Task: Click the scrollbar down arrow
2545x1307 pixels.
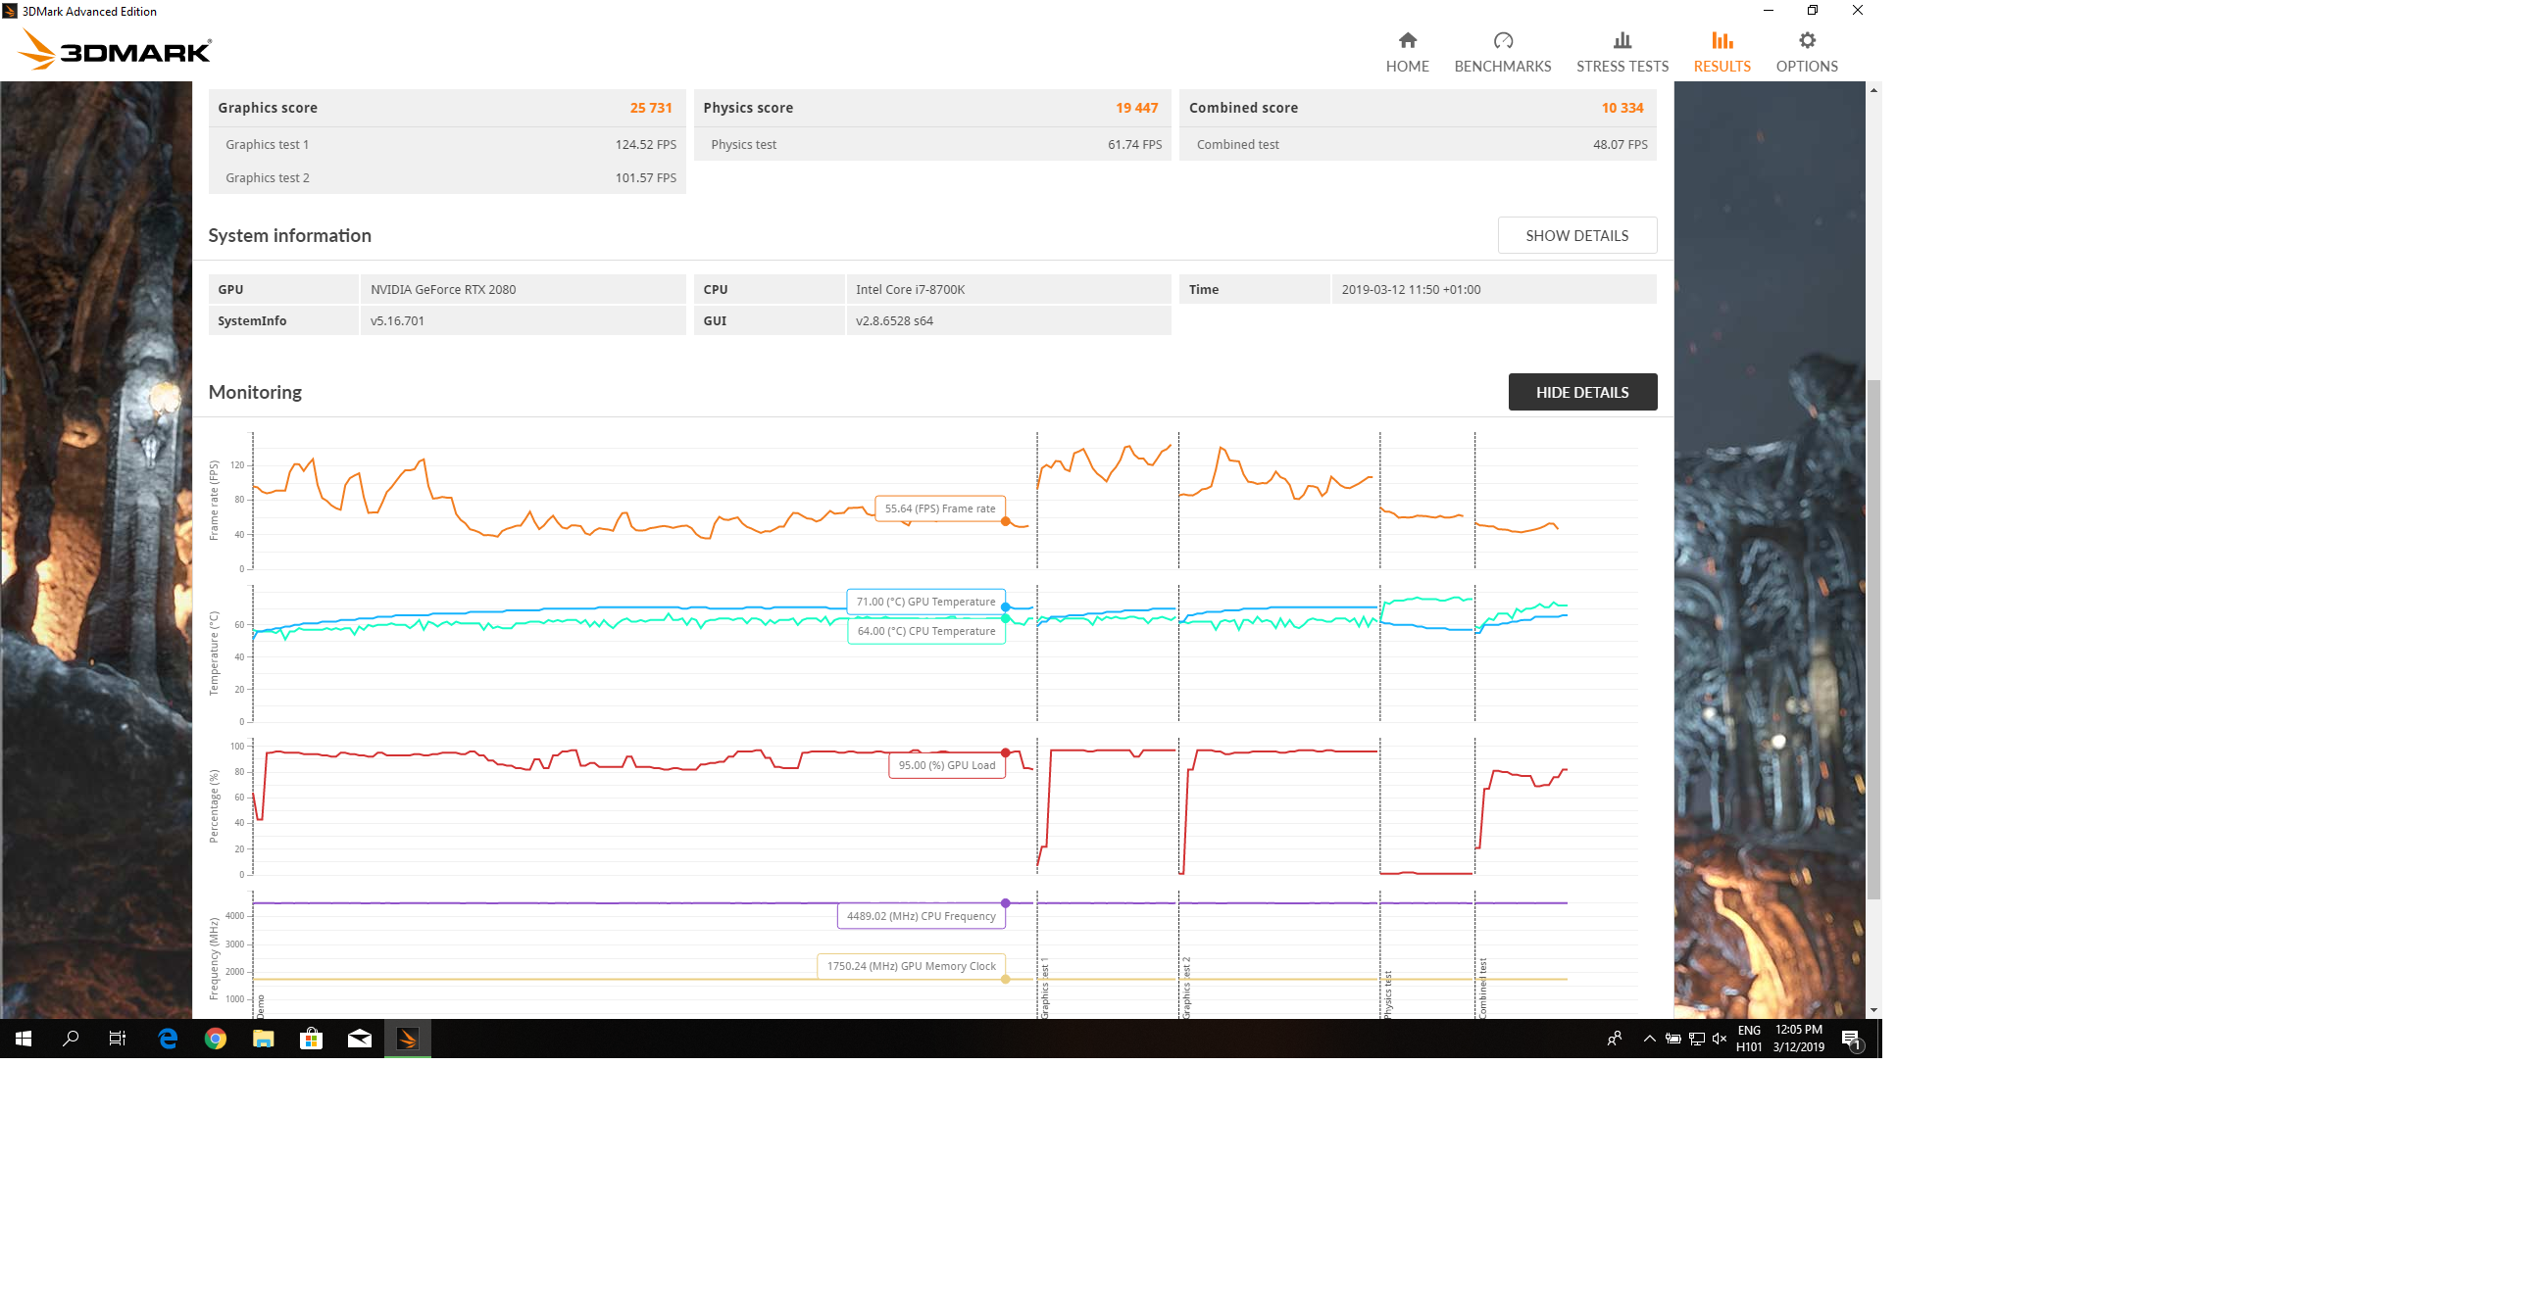Action: point(1873,1010)
